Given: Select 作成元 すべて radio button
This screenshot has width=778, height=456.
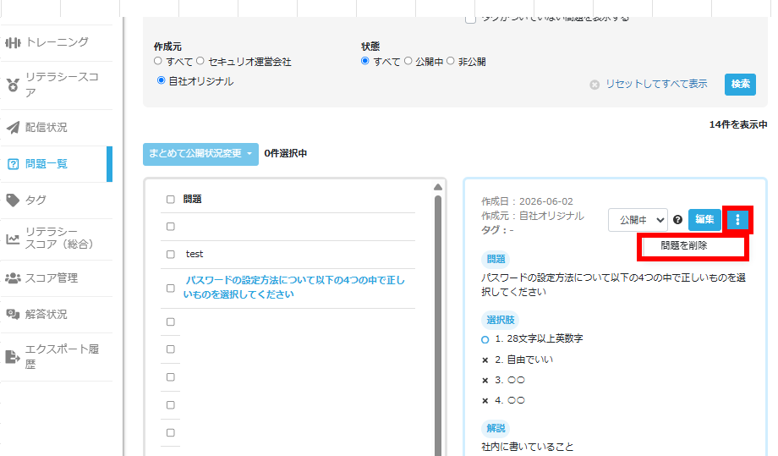Looking at the screenshot, I should pyautogui.click(x=158, y=61).
